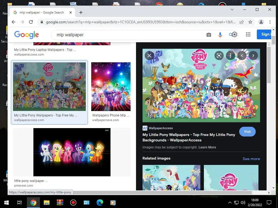Open the first related image thumbnail

171,178
